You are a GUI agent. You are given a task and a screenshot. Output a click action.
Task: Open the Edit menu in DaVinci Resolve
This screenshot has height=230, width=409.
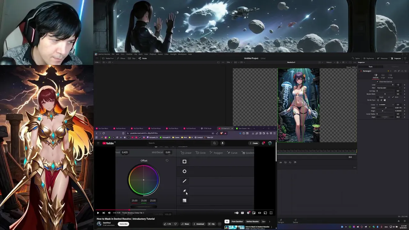(118, 54)
